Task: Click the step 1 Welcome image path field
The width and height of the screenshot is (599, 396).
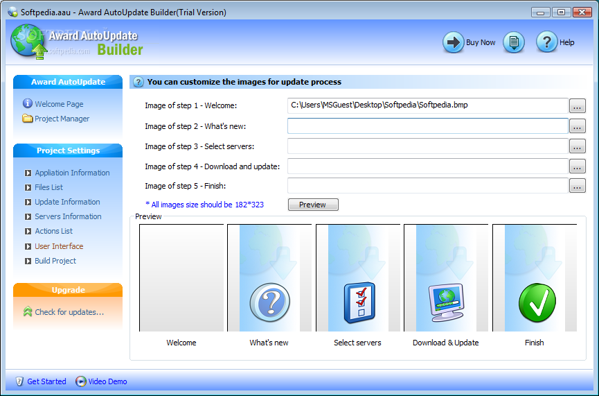Action: (x=428, y=105)
